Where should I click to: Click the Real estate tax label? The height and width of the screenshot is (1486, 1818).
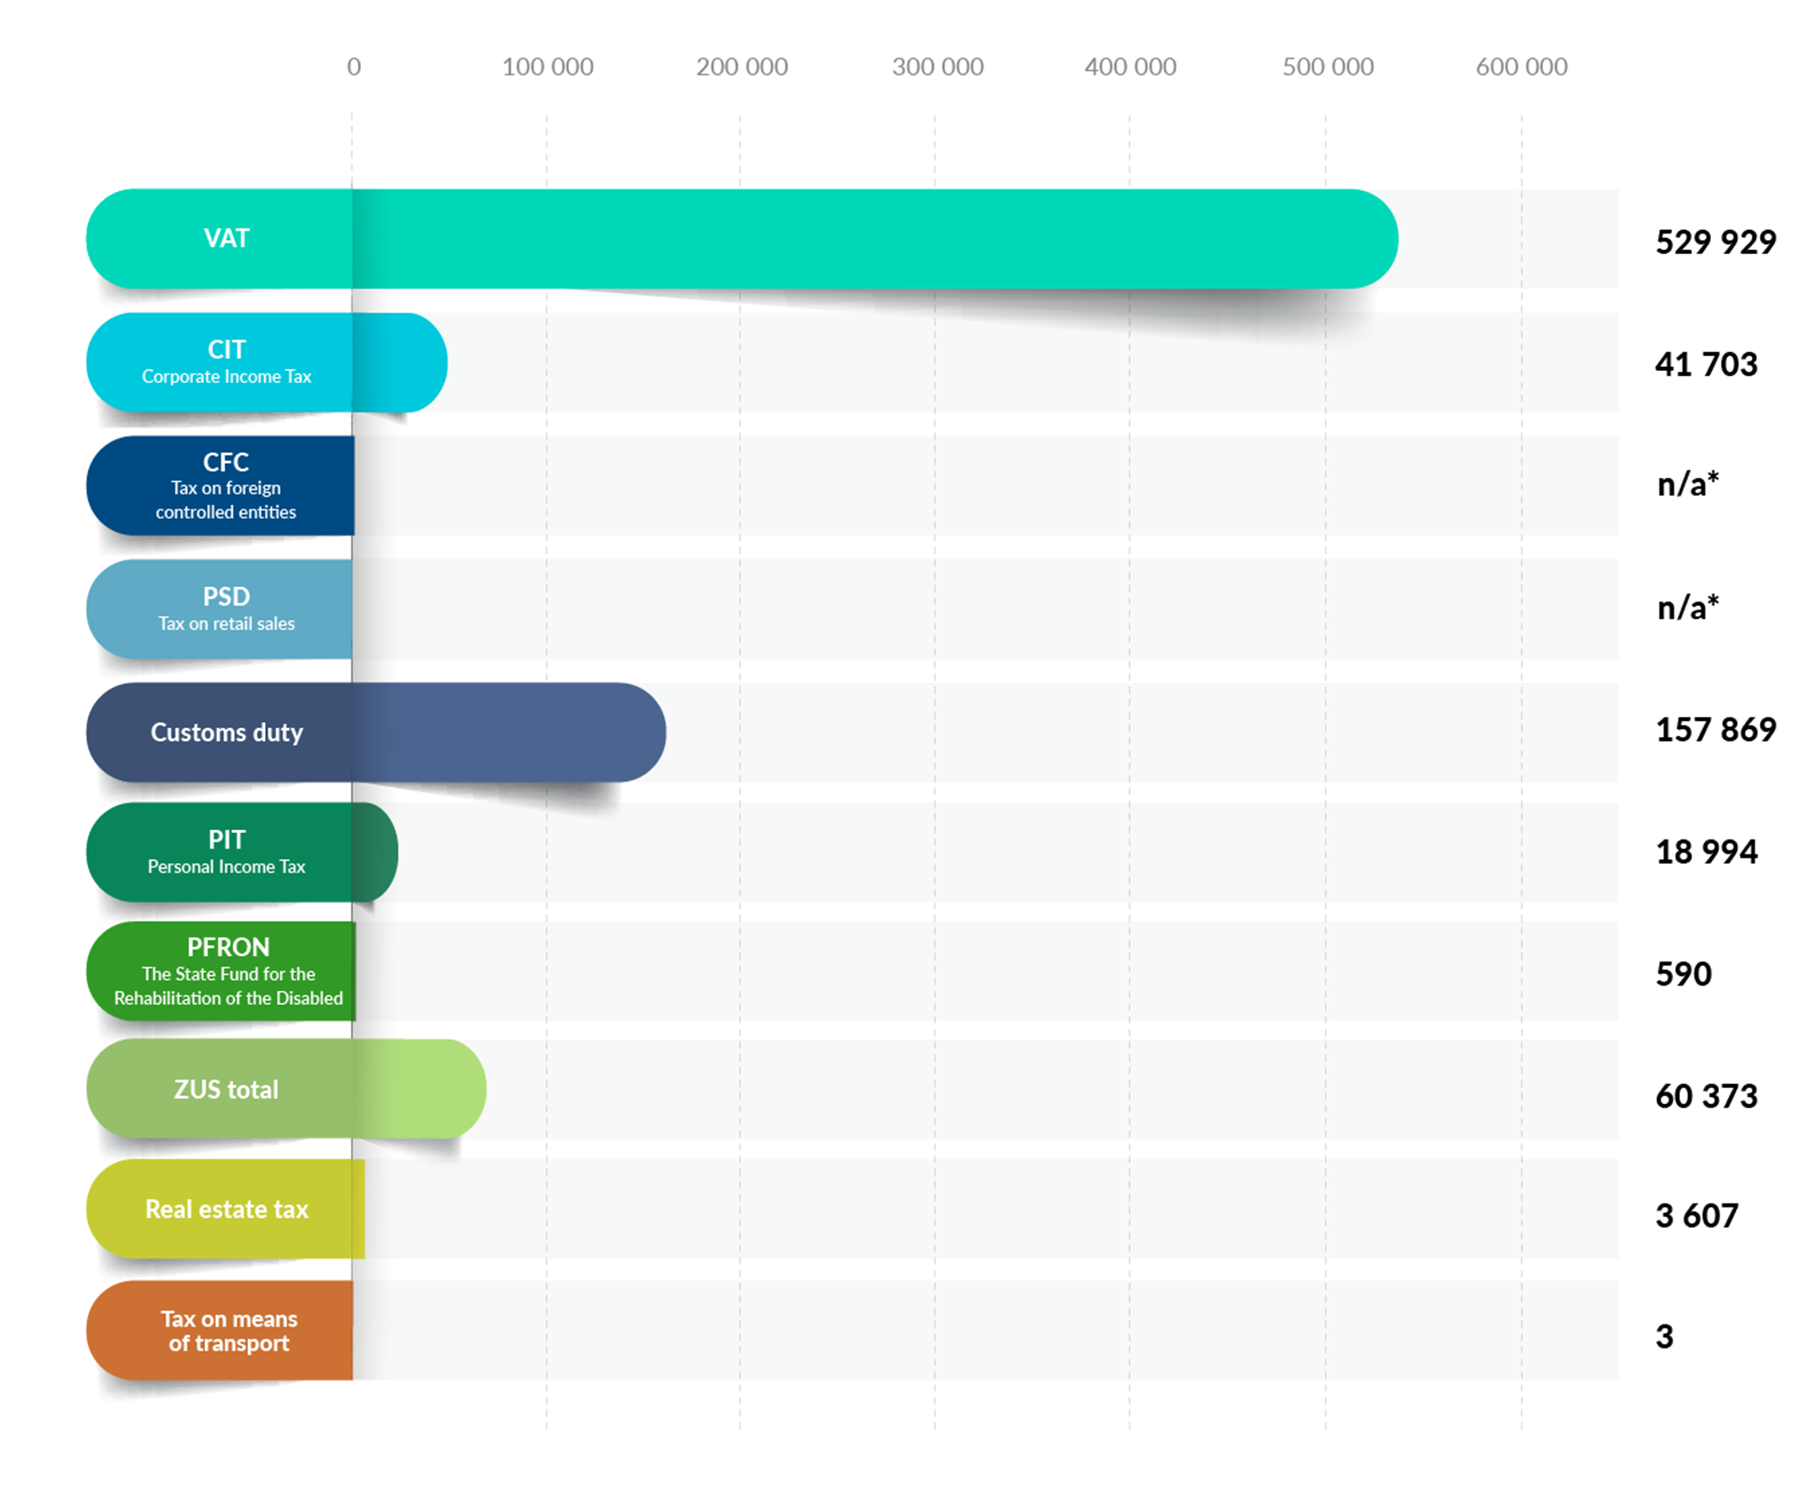coord(225,1208)
